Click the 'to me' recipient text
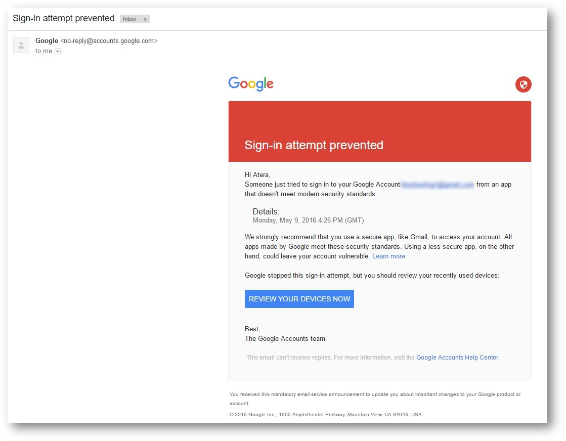The height and width of the screenshot is (441, 566). coord(43,51)
